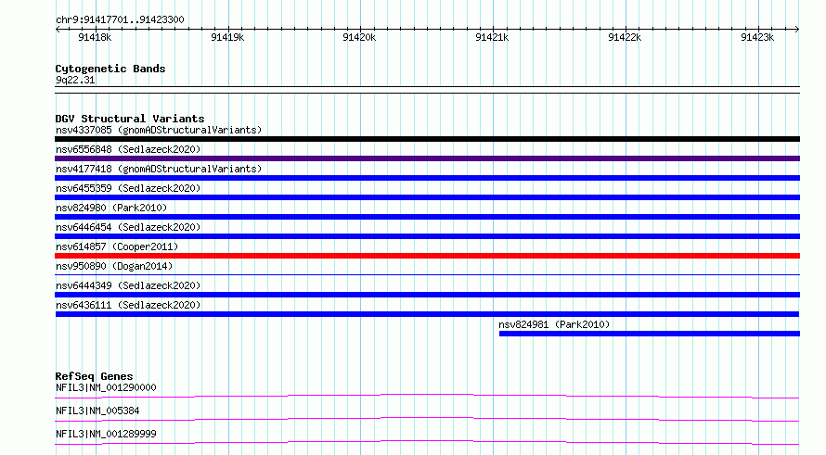Viewport: 826px width, 455px height.
Task: Click the purple nsv6556848 variant bar
Action: tap(427, 158)
